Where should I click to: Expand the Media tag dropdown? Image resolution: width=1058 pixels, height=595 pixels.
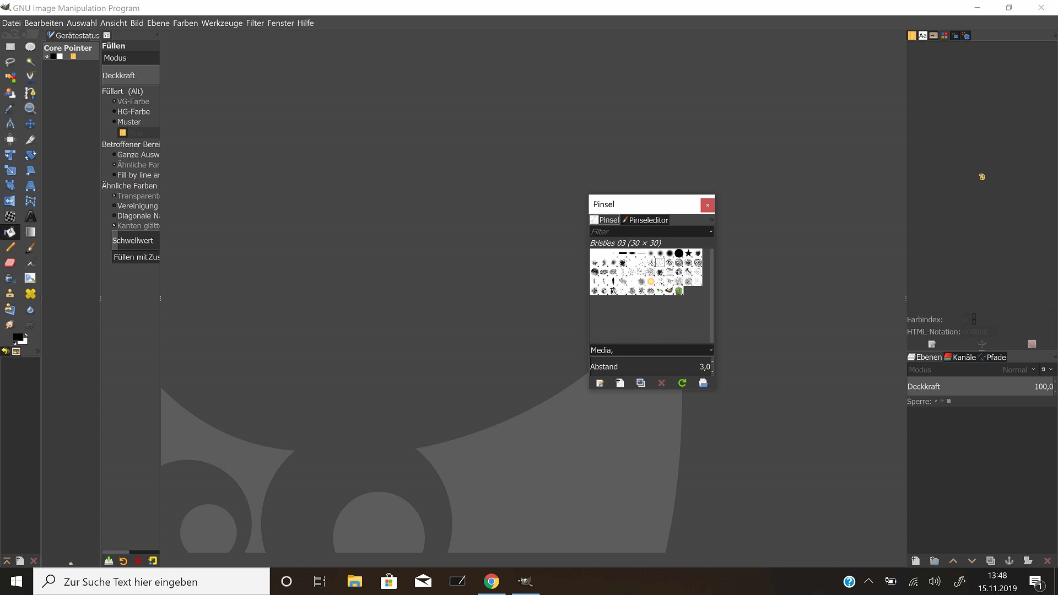pos(711,350)
